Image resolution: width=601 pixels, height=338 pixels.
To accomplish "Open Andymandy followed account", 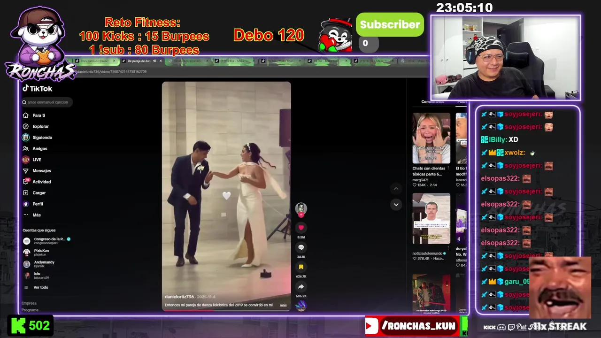I will tap(39, 264).
